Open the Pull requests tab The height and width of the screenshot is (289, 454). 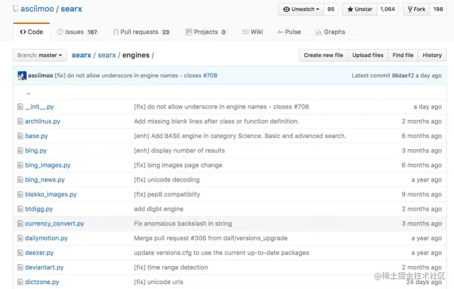coord(141,32)
